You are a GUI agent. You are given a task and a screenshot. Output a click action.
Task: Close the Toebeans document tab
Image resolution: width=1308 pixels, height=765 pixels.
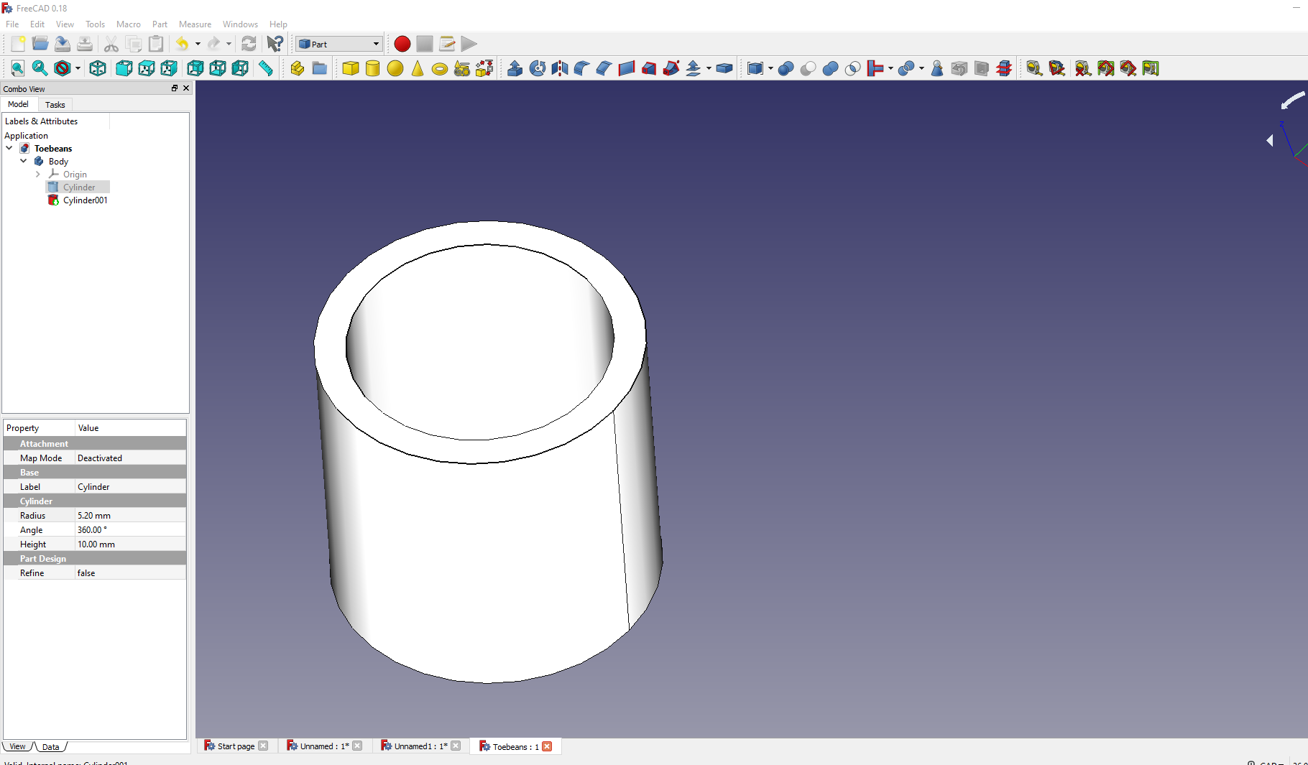coord(547,746)
